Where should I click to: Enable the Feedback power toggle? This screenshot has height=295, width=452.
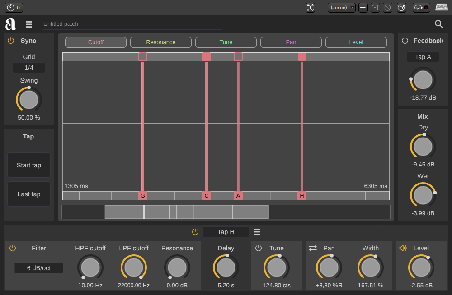[x=405, y=41]
